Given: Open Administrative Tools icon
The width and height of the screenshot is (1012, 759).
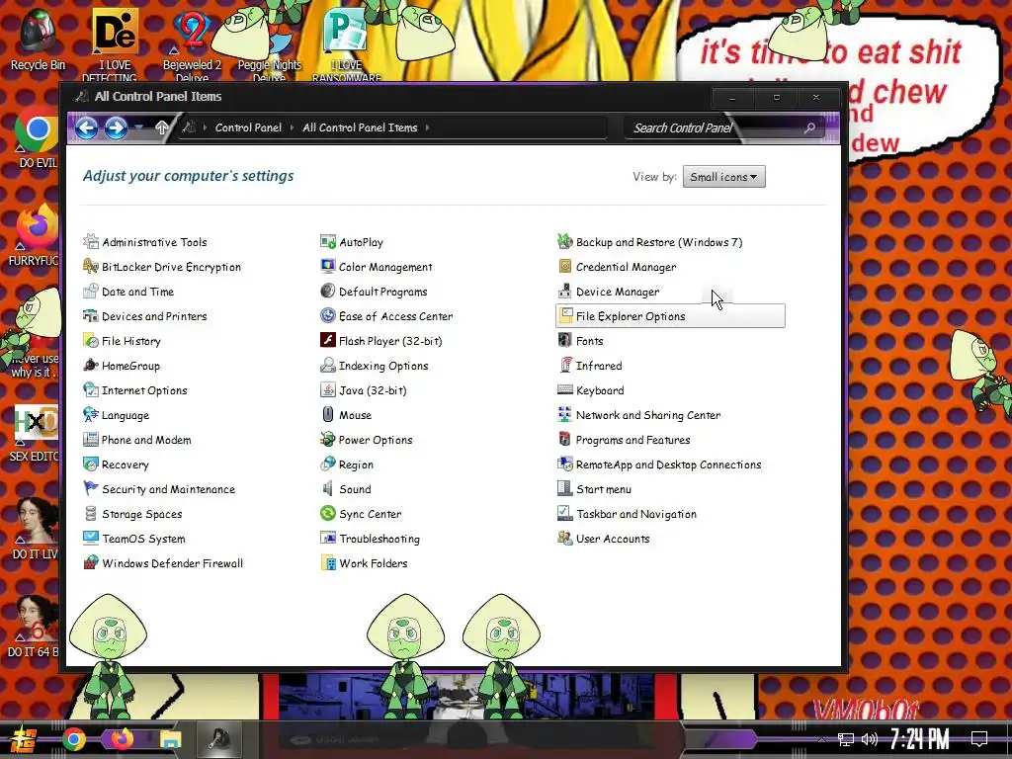Looking at the screenshot, I should pyautogui.click(x=91, y=242).
